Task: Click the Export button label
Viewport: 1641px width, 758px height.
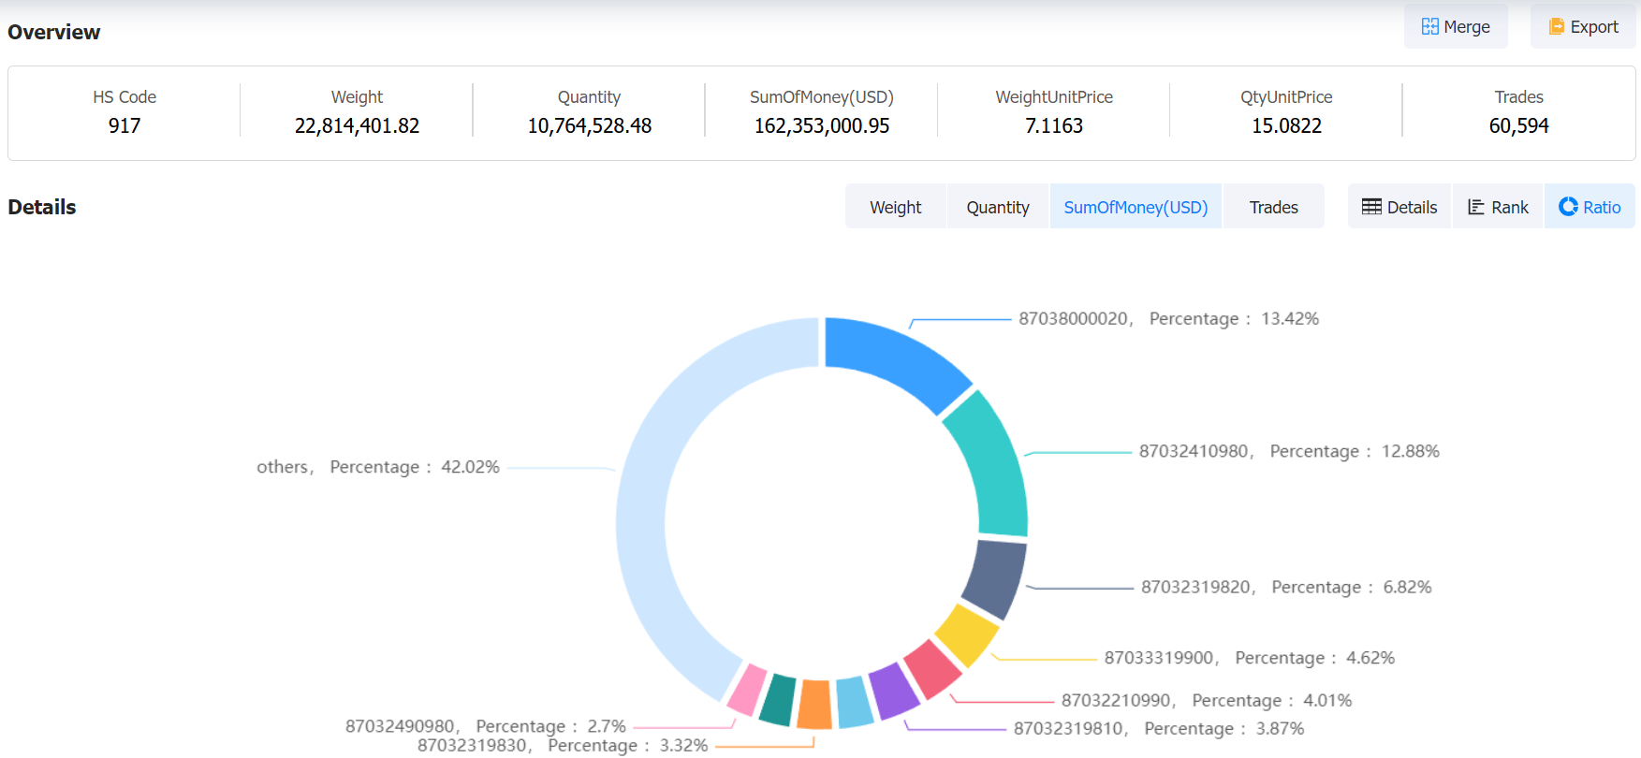Action: click(x=1594, y=27)
